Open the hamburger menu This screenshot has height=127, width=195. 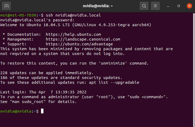(x=155, y=6)
